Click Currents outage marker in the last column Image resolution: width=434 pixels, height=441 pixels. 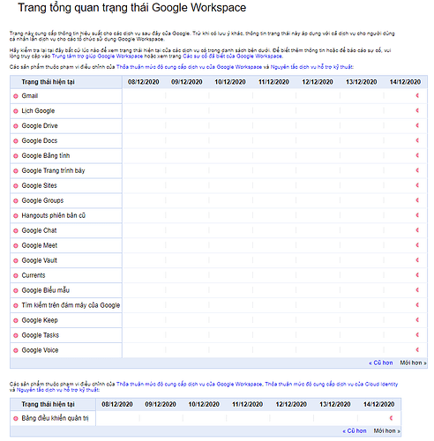417,275
